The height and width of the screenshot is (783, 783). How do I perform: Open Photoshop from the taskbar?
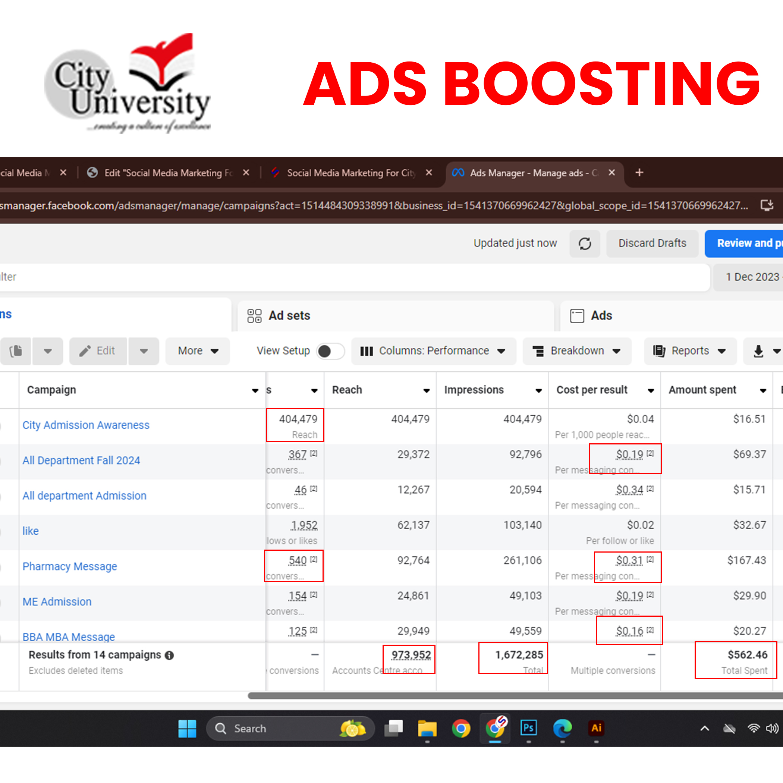tap(528, 728)
